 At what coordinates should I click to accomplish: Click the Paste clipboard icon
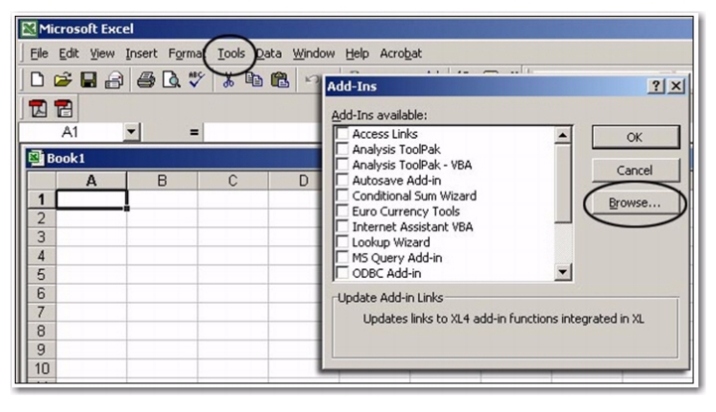279,79
